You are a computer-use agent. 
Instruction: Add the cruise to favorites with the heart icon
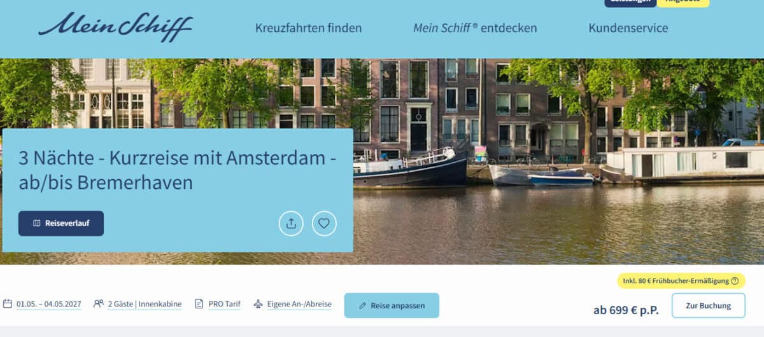pos(324,223)
